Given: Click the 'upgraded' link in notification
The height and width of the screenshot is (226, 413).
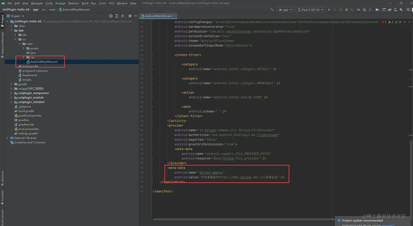Looking at the screenshot, I should click(x=388, y=225).
